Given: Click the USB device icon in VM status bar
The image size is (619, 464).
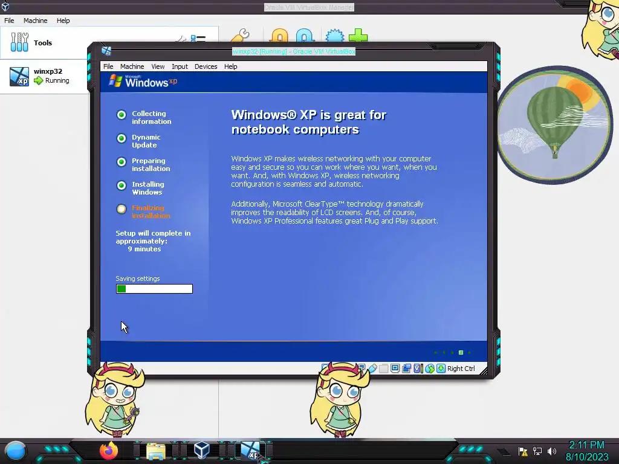Looking at the screenshot, I should [372, 369].
